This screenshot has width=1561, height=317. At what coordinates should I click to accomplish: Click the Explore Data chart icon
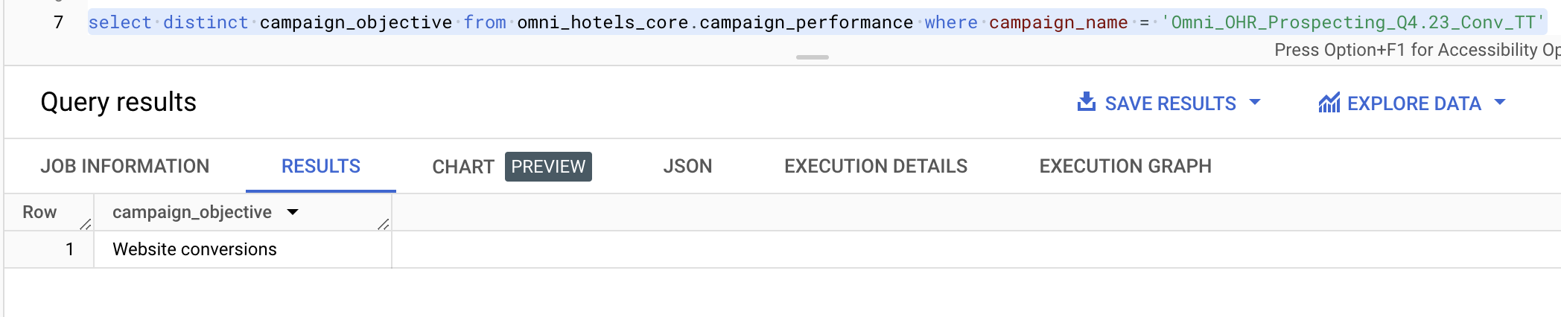(1329, 103)
